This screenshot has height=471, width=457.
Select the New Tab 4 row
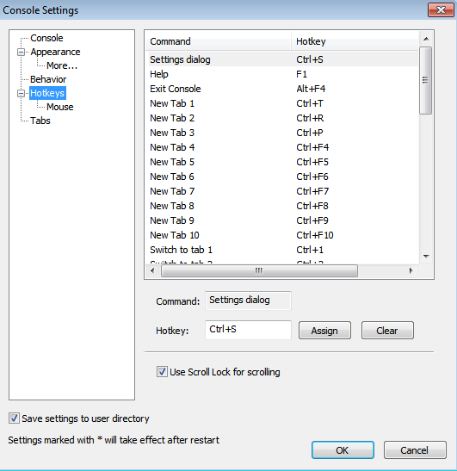[282, 147]
